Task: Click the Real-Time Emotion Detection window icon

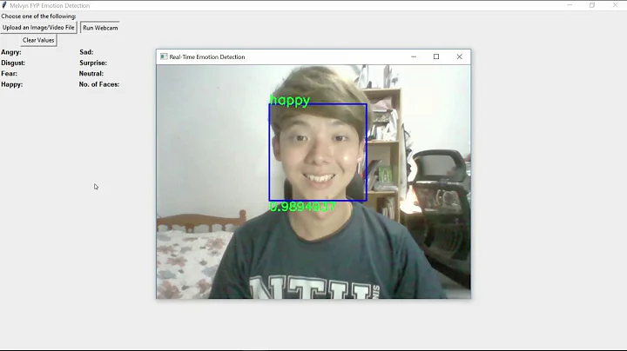Action: [164, 56]
